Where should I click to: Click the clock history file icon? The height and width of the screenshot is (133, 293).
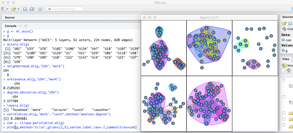pyautogui.click(x=291, y=86)
